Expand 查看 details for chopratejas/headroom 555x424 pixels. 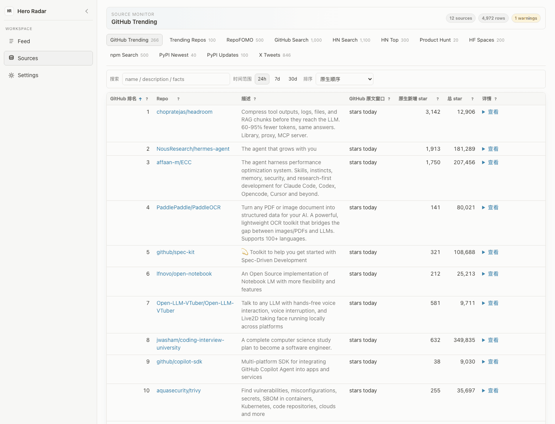(490, 112)
